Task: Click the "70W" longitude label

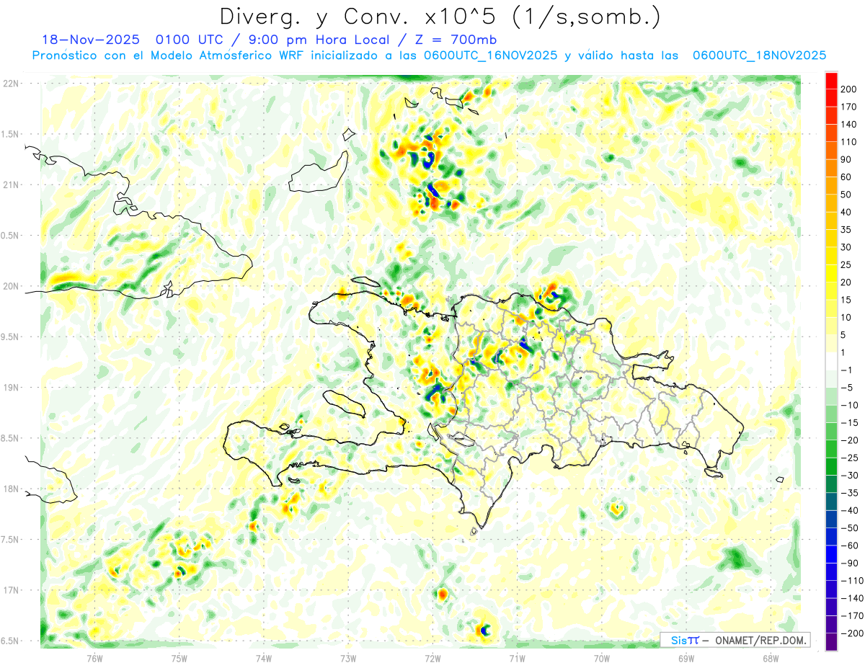Action: 602,658
